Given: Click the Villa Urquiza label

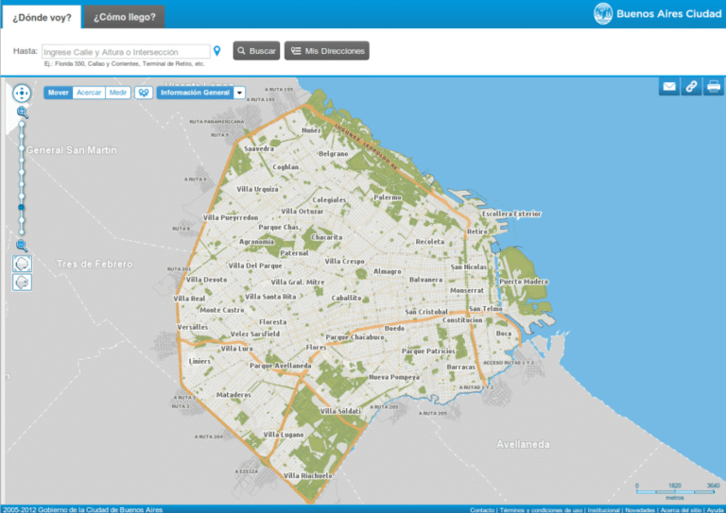Looking at the screenshot, I should pyautogui.click(x=257, y=189).
